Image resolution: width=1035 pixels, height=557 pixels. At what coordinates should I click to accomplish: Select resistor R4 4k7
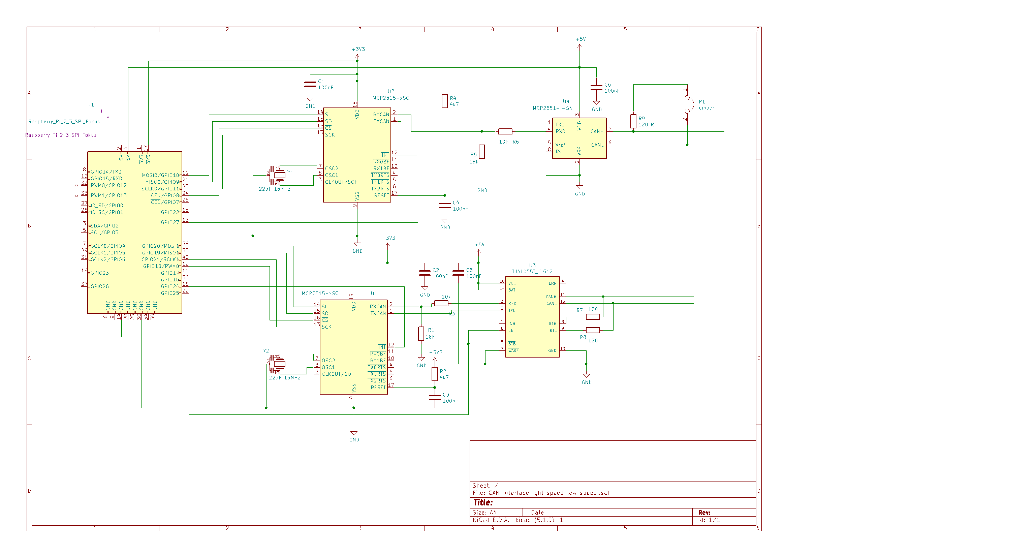click(x=445, y=101)
